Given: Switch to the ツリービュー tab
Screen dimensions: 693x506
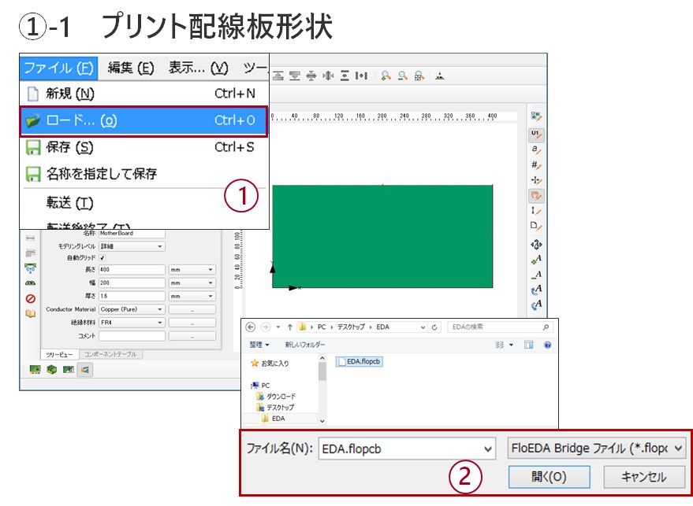Looking at the screenshot, I should 60,354.
